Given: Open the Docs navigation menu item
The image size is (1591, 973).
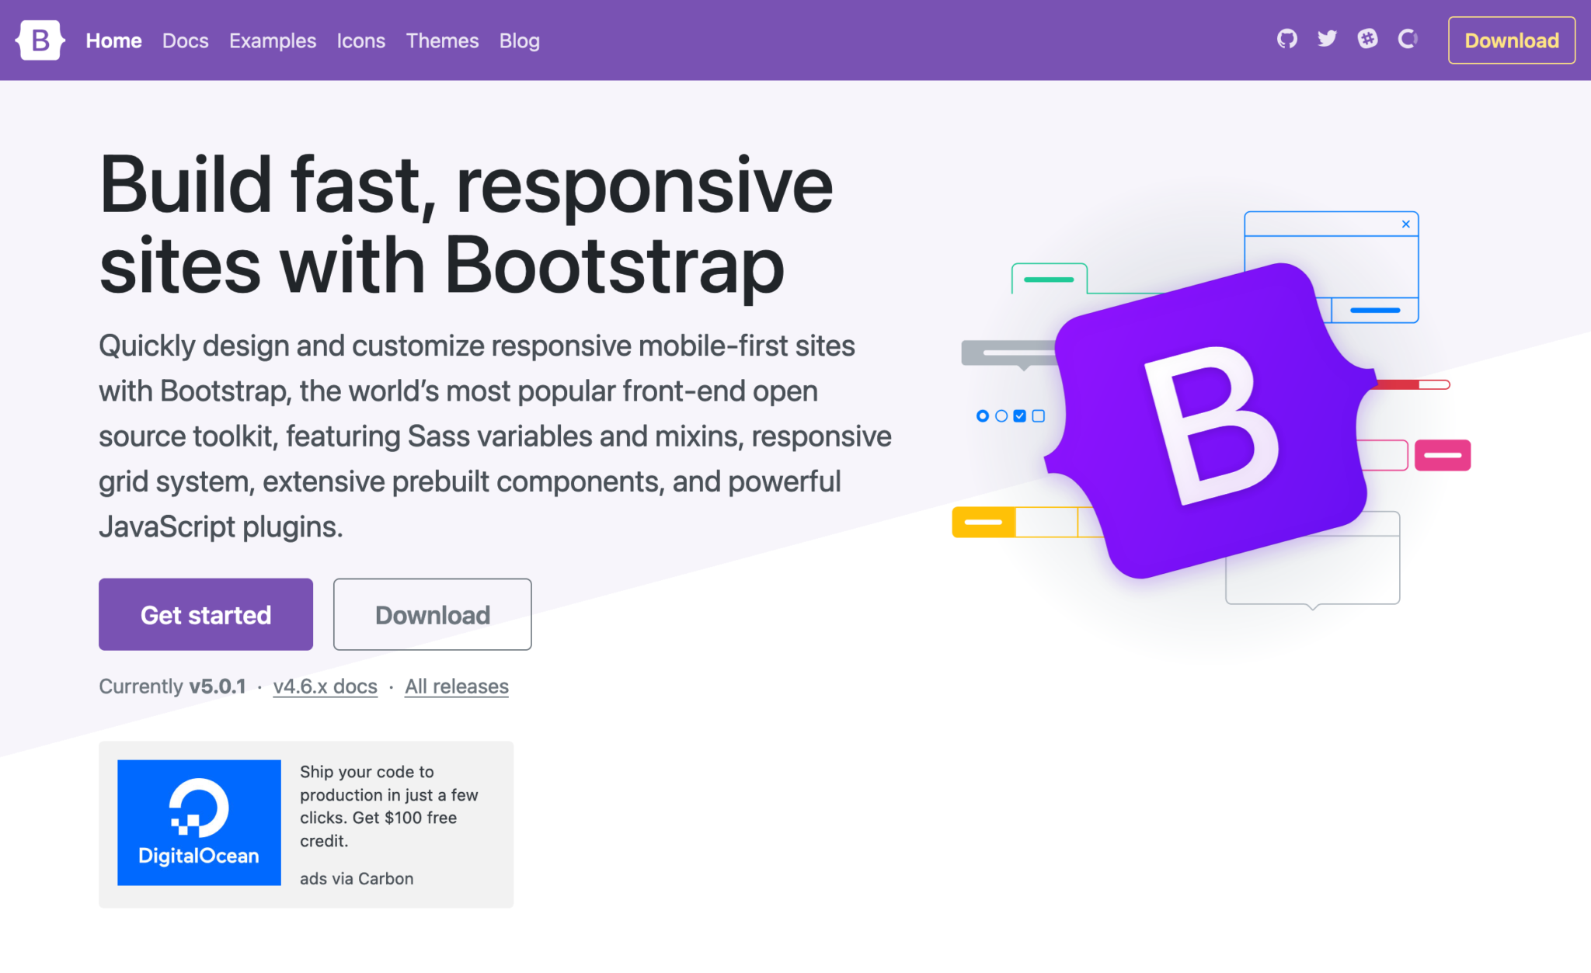Looking at the screenshot, I should pyautogui.click(x=185, y=40).
